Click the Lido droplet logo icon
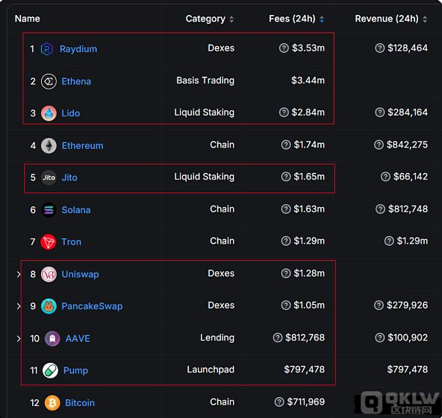This screenshot has width=442, height=418. click(49, 113)
